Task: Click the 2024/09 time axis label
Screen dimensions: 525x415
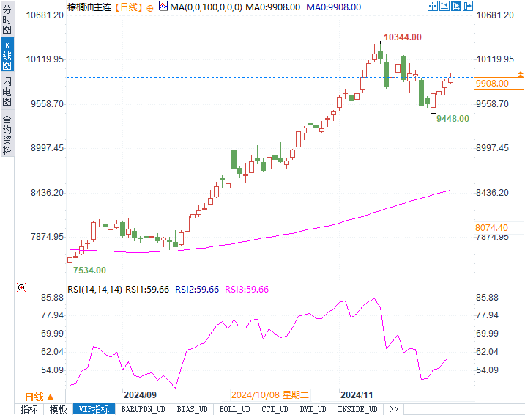Action: pos(140,395)
